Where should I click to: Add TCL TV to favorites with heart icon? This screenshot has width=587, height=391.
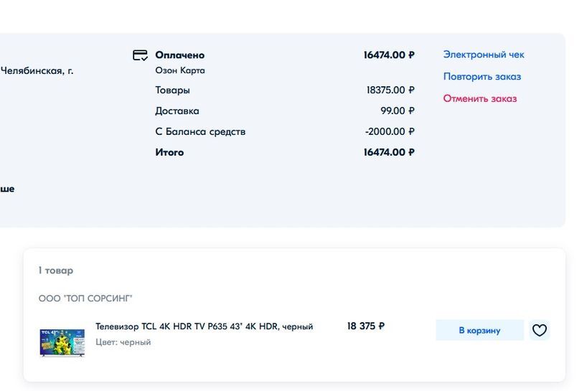click(540, 330)
